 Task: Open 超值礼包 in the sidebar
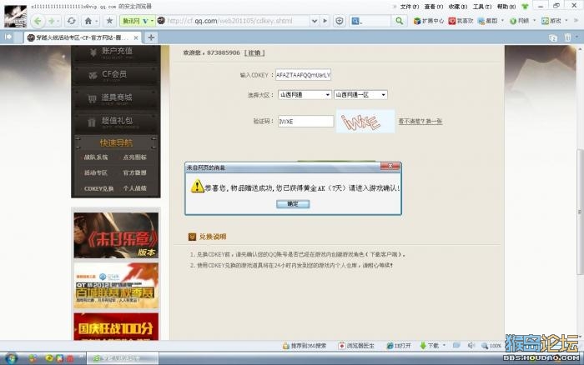(116, 122)
